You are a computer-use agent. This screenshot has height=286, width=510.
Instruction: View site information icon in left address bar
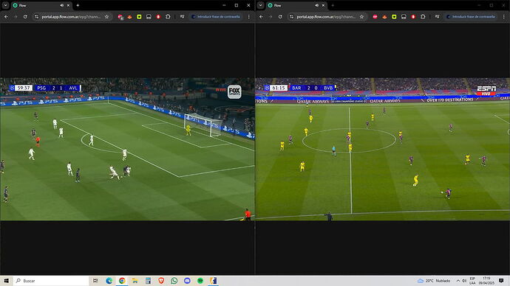pyautogui.click(x=36, y=16)
